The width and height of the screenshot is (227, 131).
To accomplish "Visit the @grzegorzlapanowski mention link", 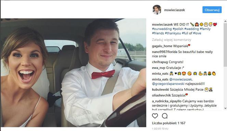I will coord(168,84).
